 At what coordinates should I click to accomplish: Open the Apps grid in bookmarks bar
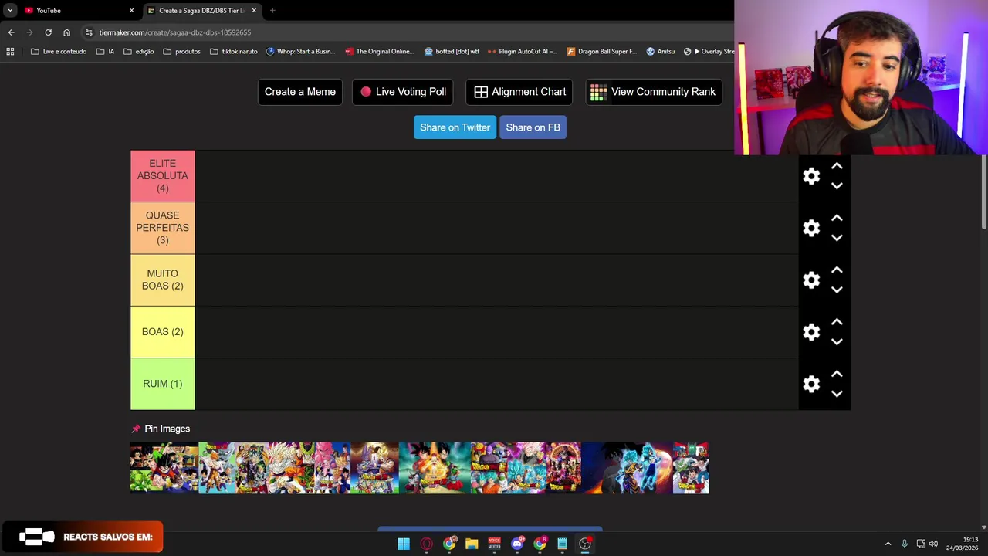coord(10,52)
